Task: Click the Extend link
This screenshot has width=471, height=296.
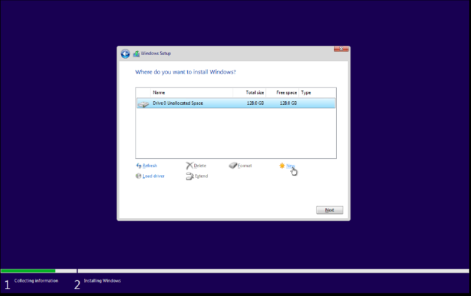Action: [x=201, y=176]
